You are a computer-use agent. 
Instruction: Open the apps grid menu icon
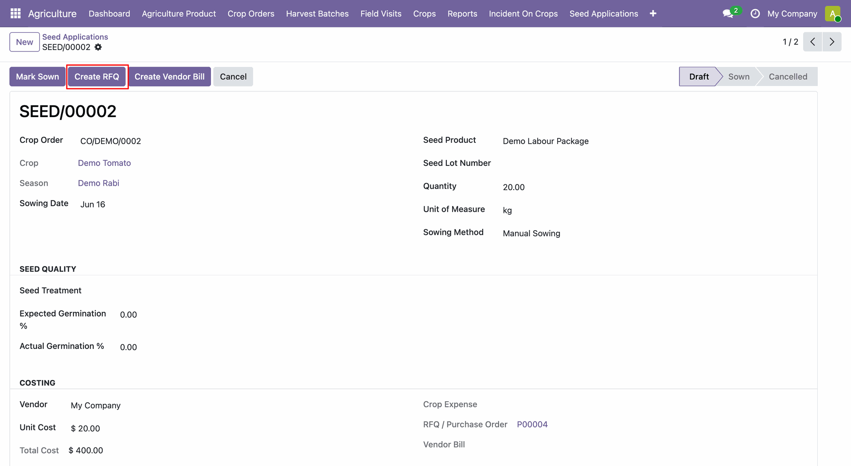tap(16, 14)
